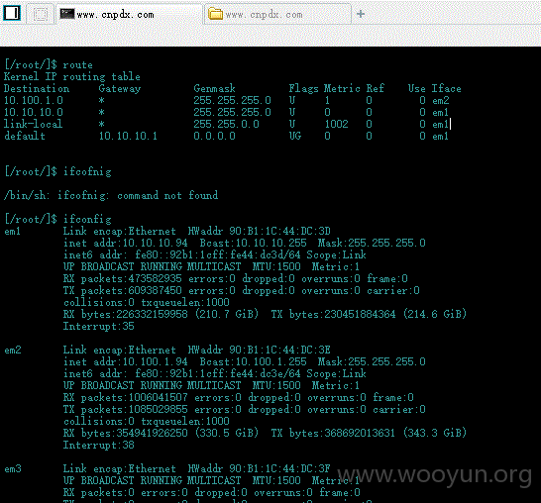Click the dotted square icon beside the panel icon

[x=41, y=14]
